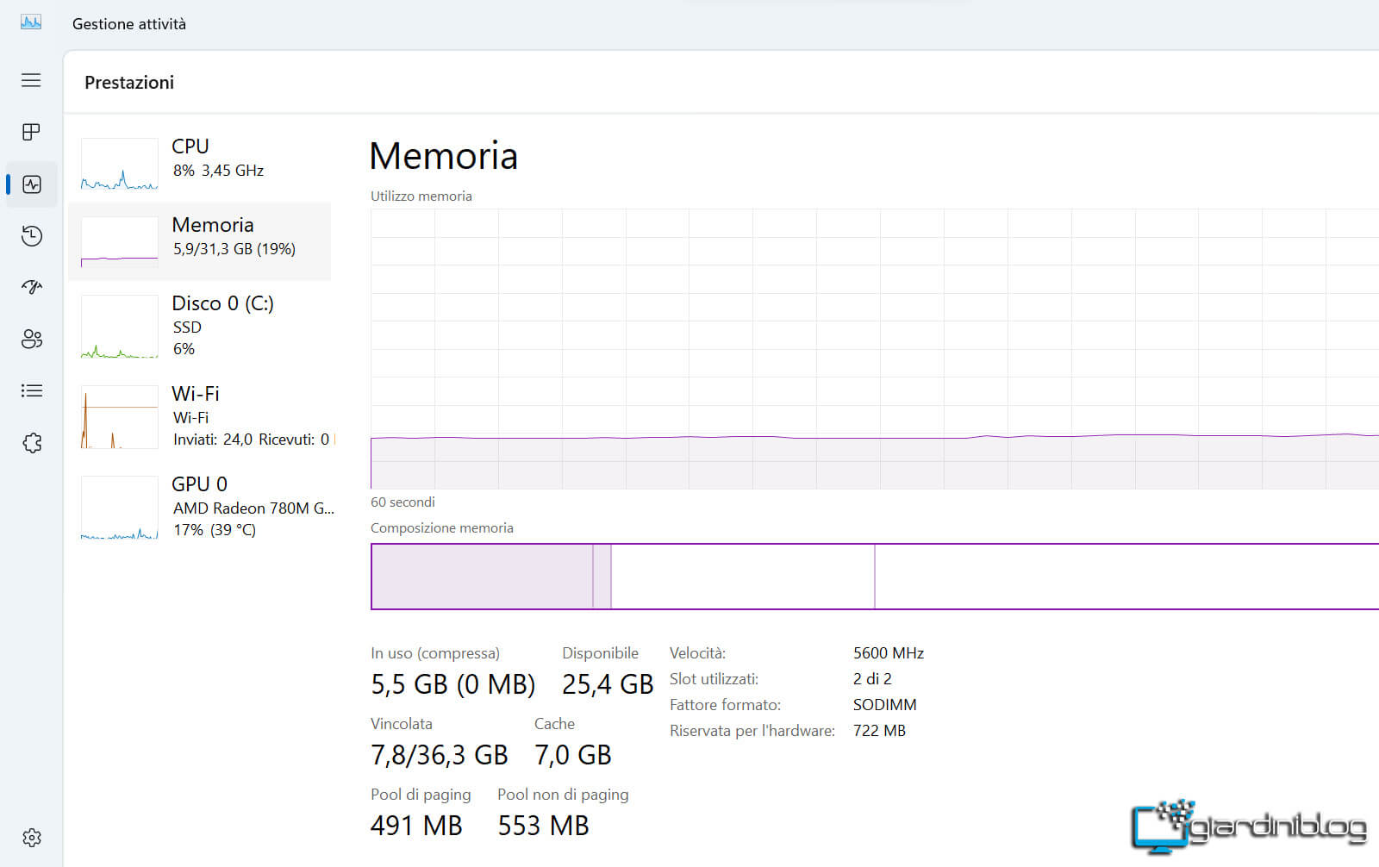Select the Wi-Fi performance entry
Viewport: 1379px width, 867px height.
200,416
